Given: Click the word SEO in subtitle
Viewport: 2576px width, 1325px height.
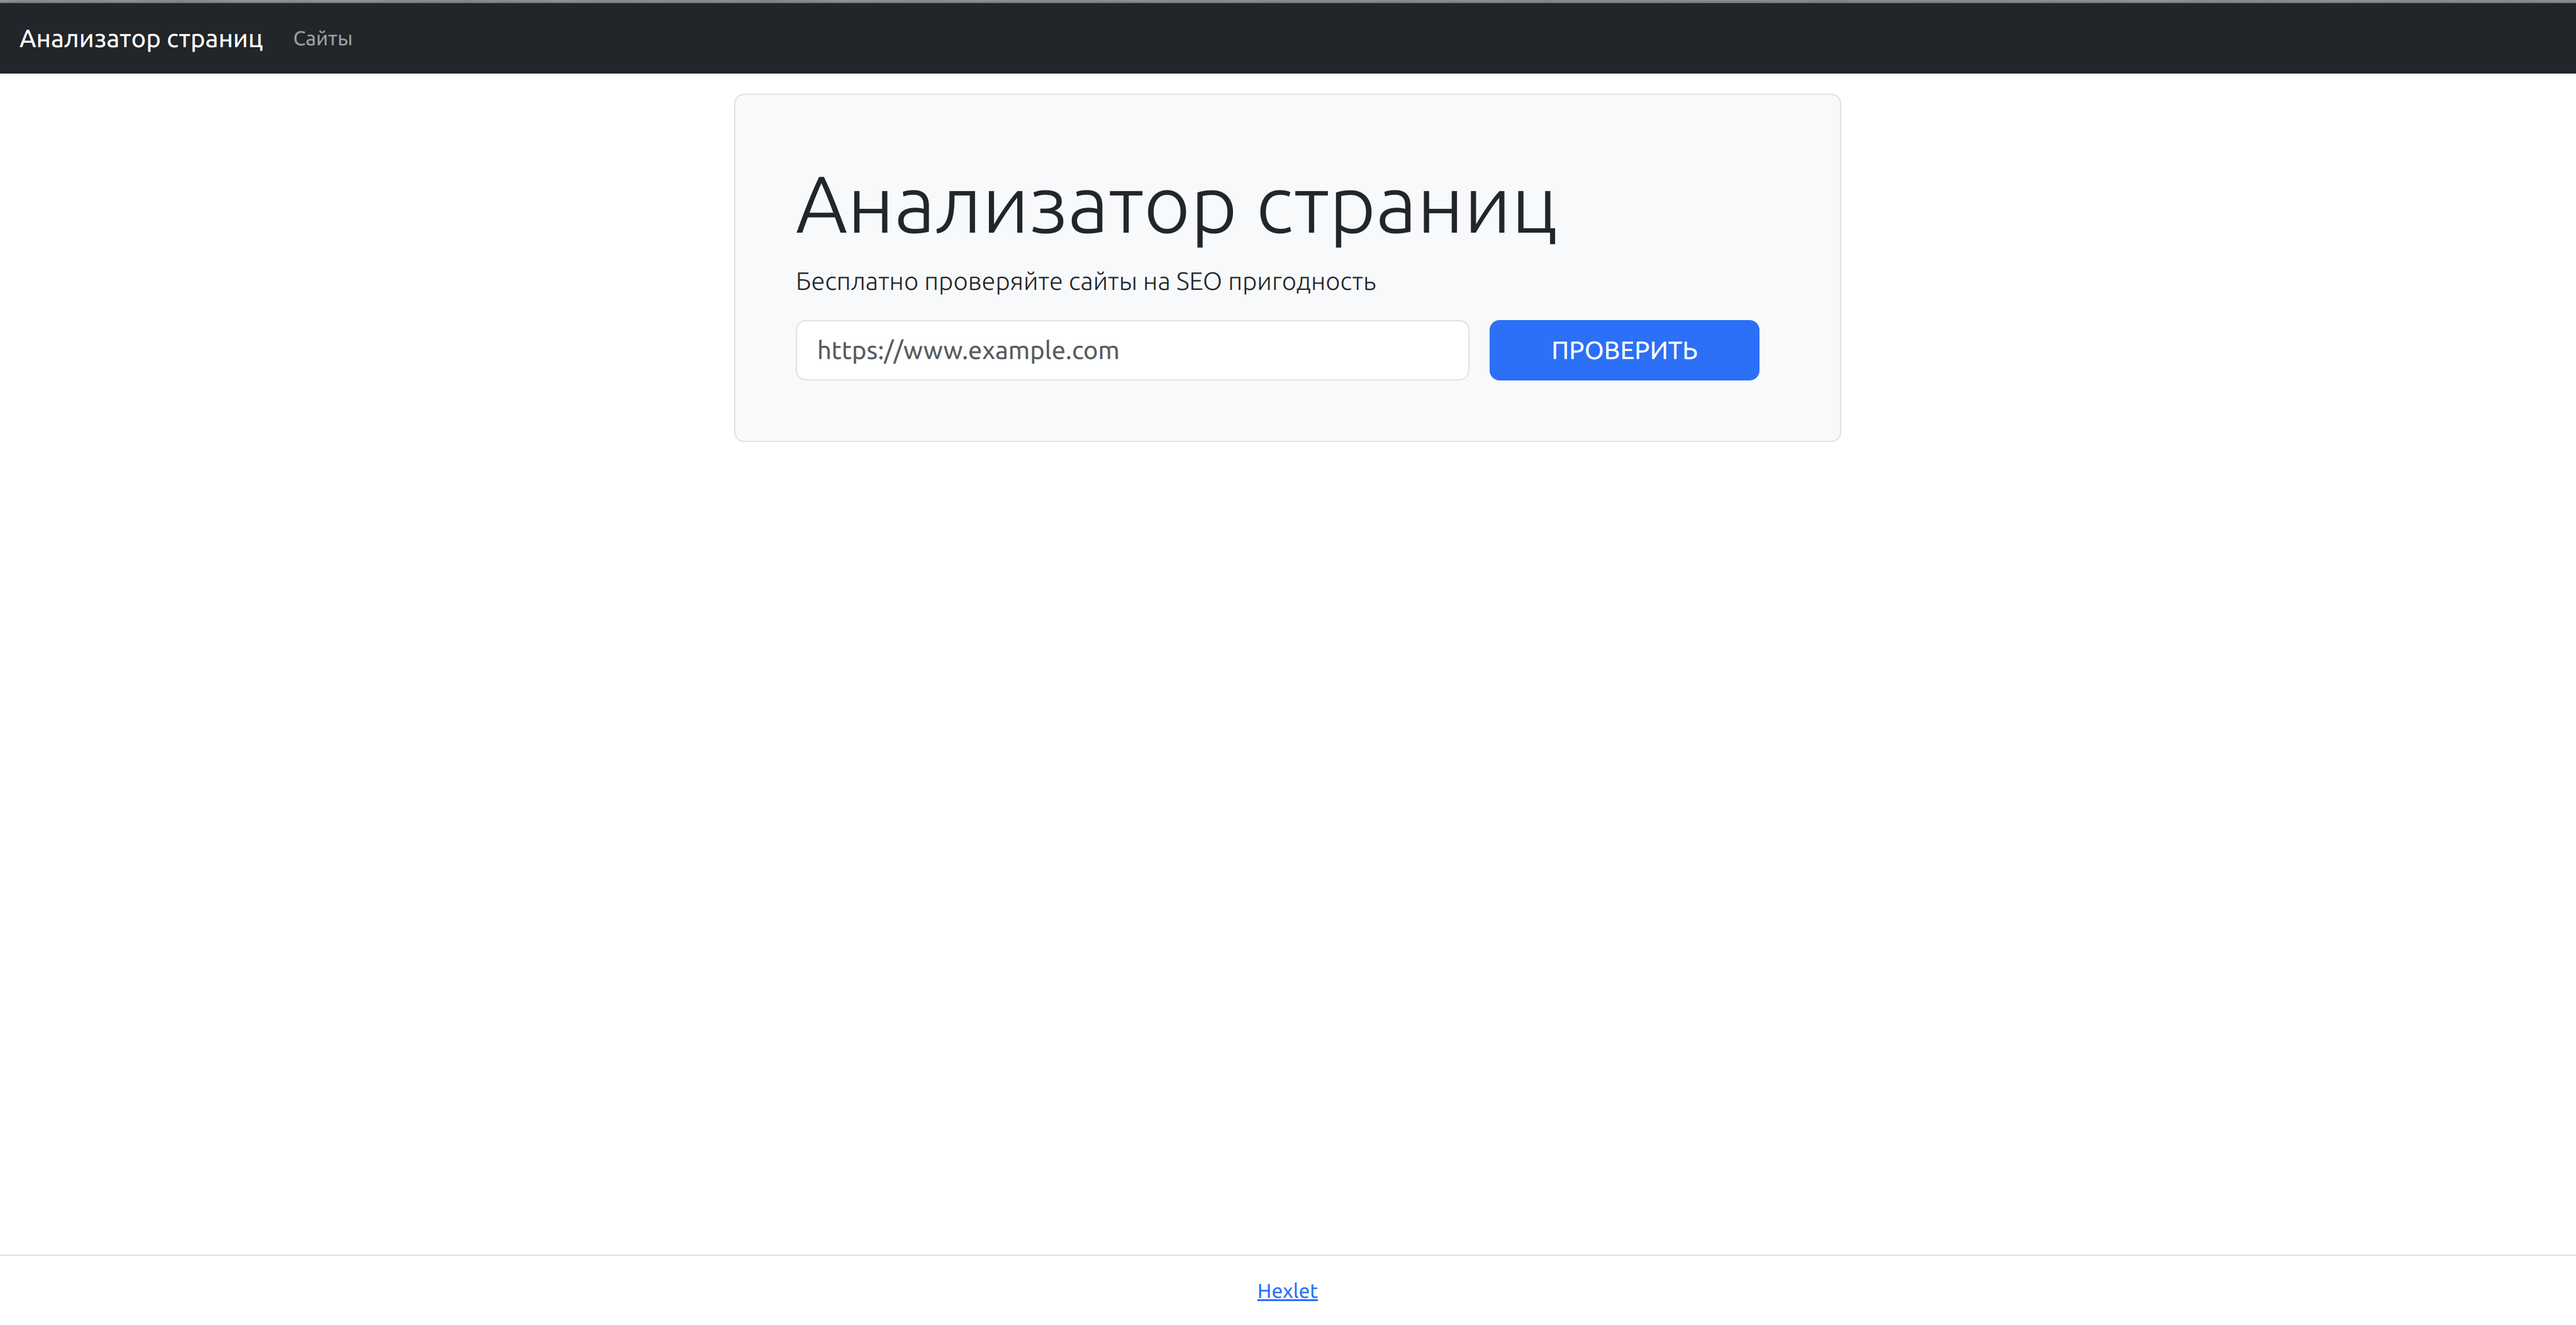Looking at the screenshot, I should 1197,282.
